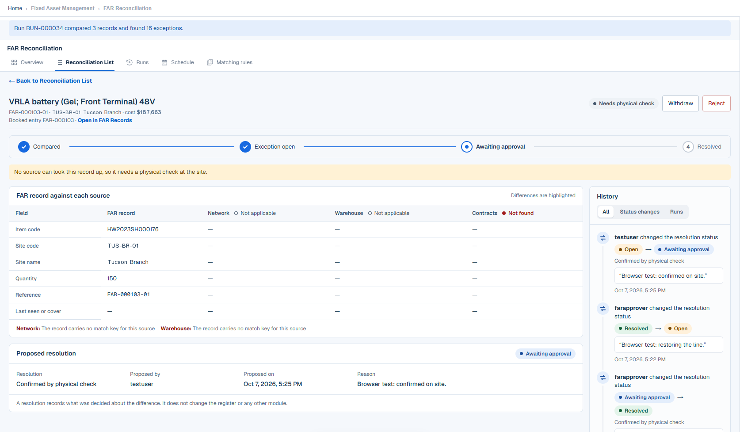740x432 pixels.
Task: Click timestamp Oct 7, 2026, 5:22 PM
Action: tap(640, 359)
